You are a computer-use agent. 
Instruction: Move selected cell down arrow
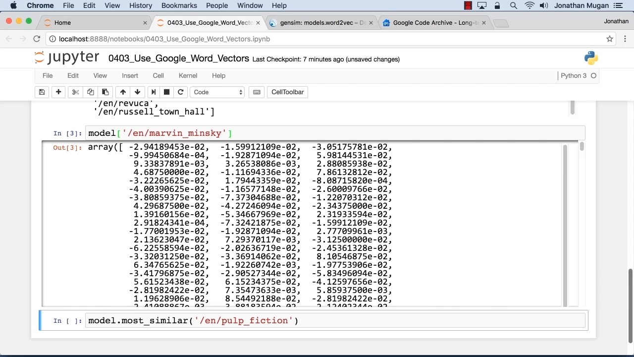pyautogui.click(x=137, y=92)
